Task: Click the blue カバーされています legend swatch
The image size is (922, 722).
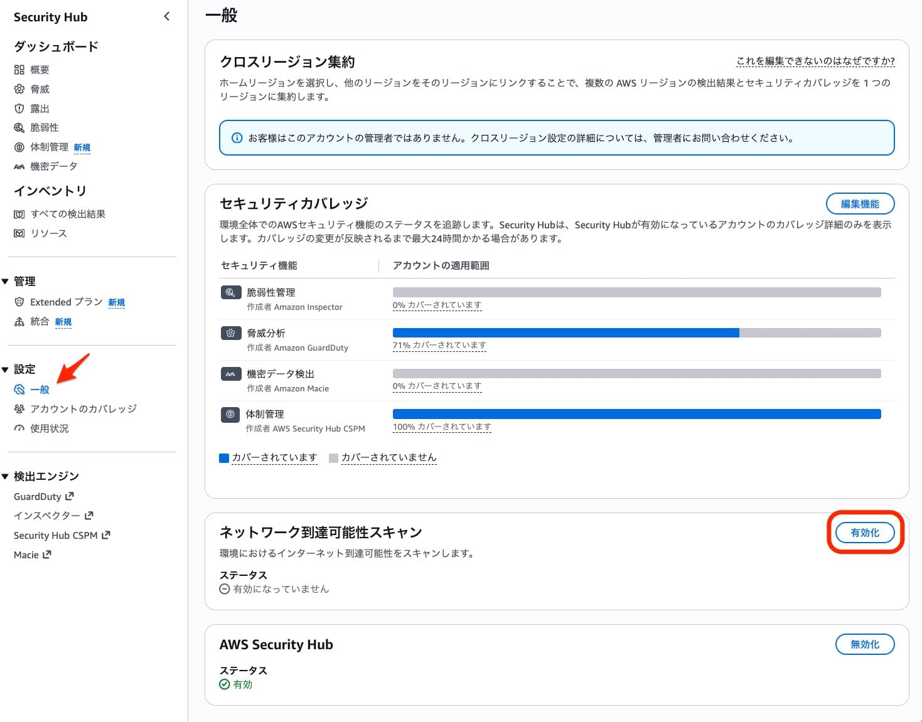Action: [224, 458]
